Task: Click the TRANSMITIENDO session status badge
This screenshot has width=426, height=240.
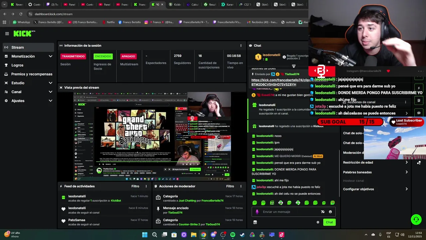Action: 73,56
